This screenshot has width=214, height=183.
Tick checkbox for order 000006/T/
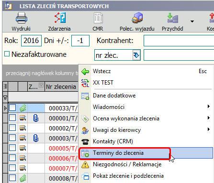coord(12,158)
